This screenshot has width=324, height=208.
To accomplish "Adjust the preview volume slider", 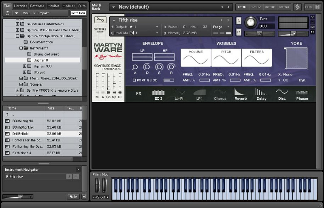I will [17, 197].
